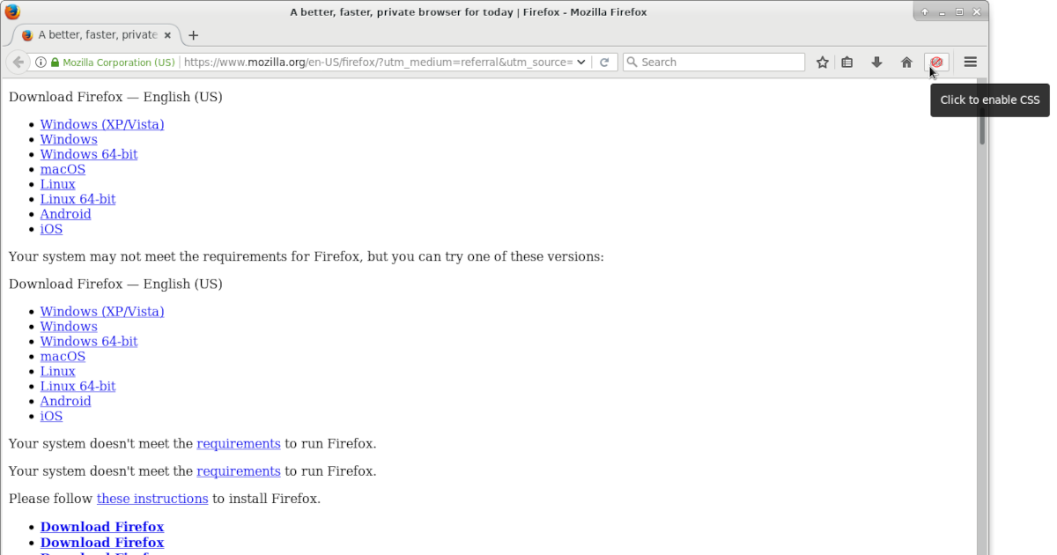Open second list Windows 64-bit link
This screenshot has width=1057, height=555.
[89, 341]
